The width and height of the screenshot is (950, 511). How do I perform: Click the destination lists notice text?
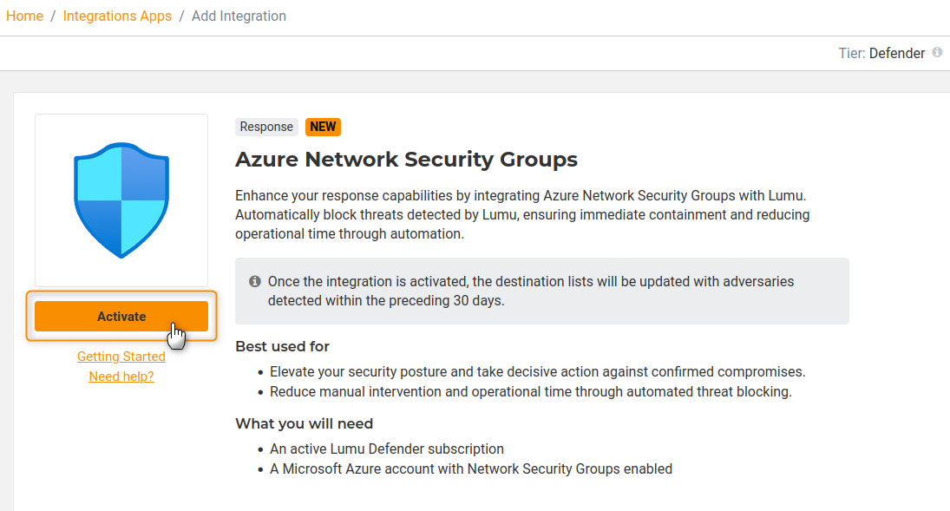pos(530,292)
